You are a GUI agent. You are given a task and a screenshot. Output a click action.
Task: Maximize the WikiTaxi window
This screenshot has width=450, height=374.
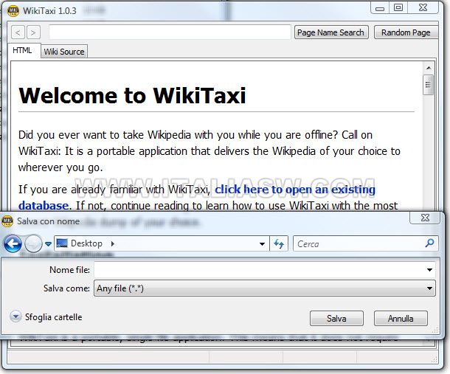[x=398, y=8]
